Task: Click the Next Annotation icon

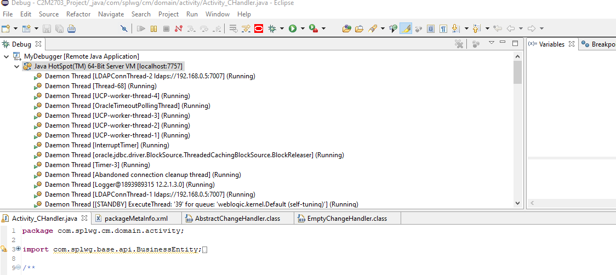Action: tap(456, 28)
